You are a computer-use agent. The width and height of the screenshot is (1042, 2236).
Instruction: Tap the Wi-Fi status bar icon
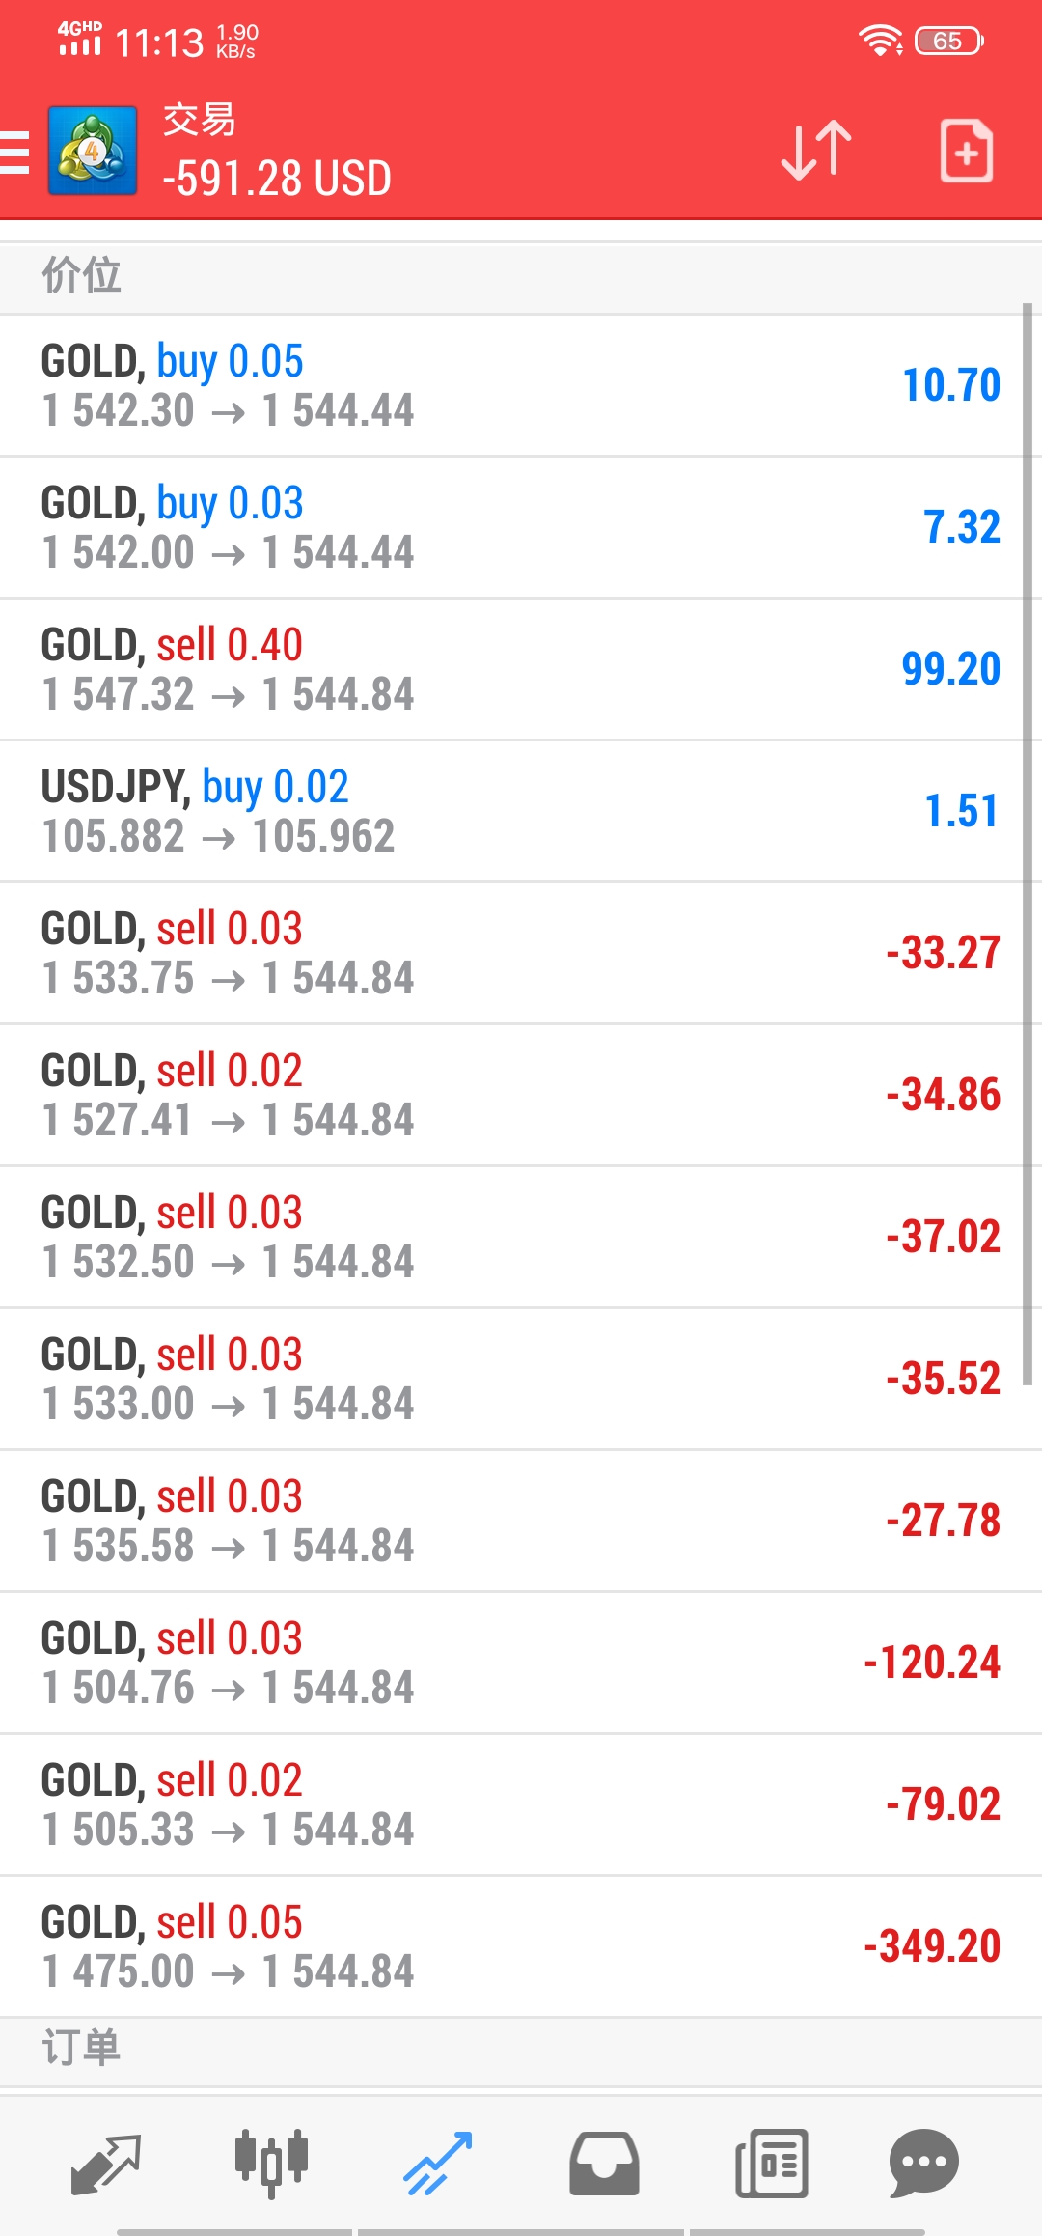point(879,41)
